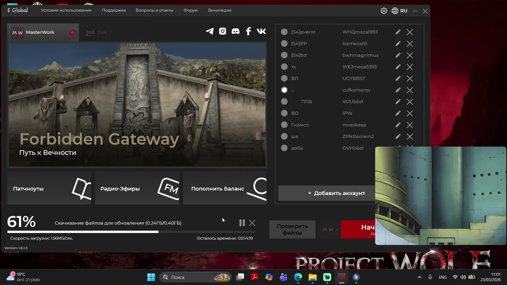Click the Добавить аккаунт button
The image size is (507, 285).
[x=326, y=193]
